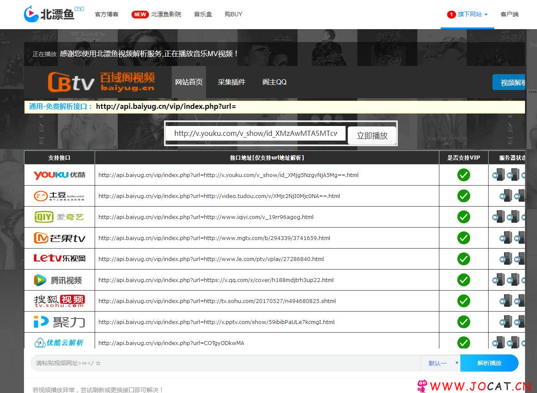Click the 腾讯视频 logo
537x393 pixels.
click(x=58, y=280)
